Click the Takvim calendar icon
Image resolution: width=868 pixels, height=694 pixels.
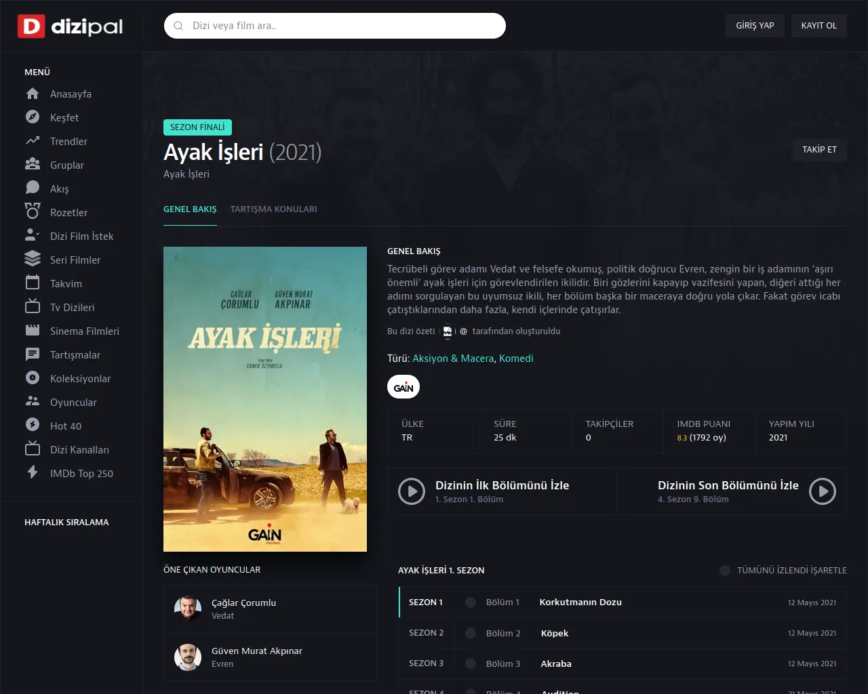33,283
